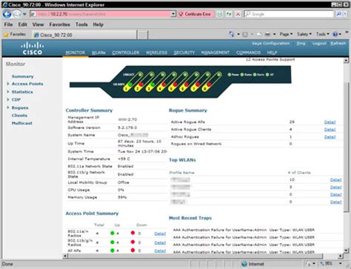351x269 pixels.
Task: Open the Favorites menu
Action: tap(59, 24)
